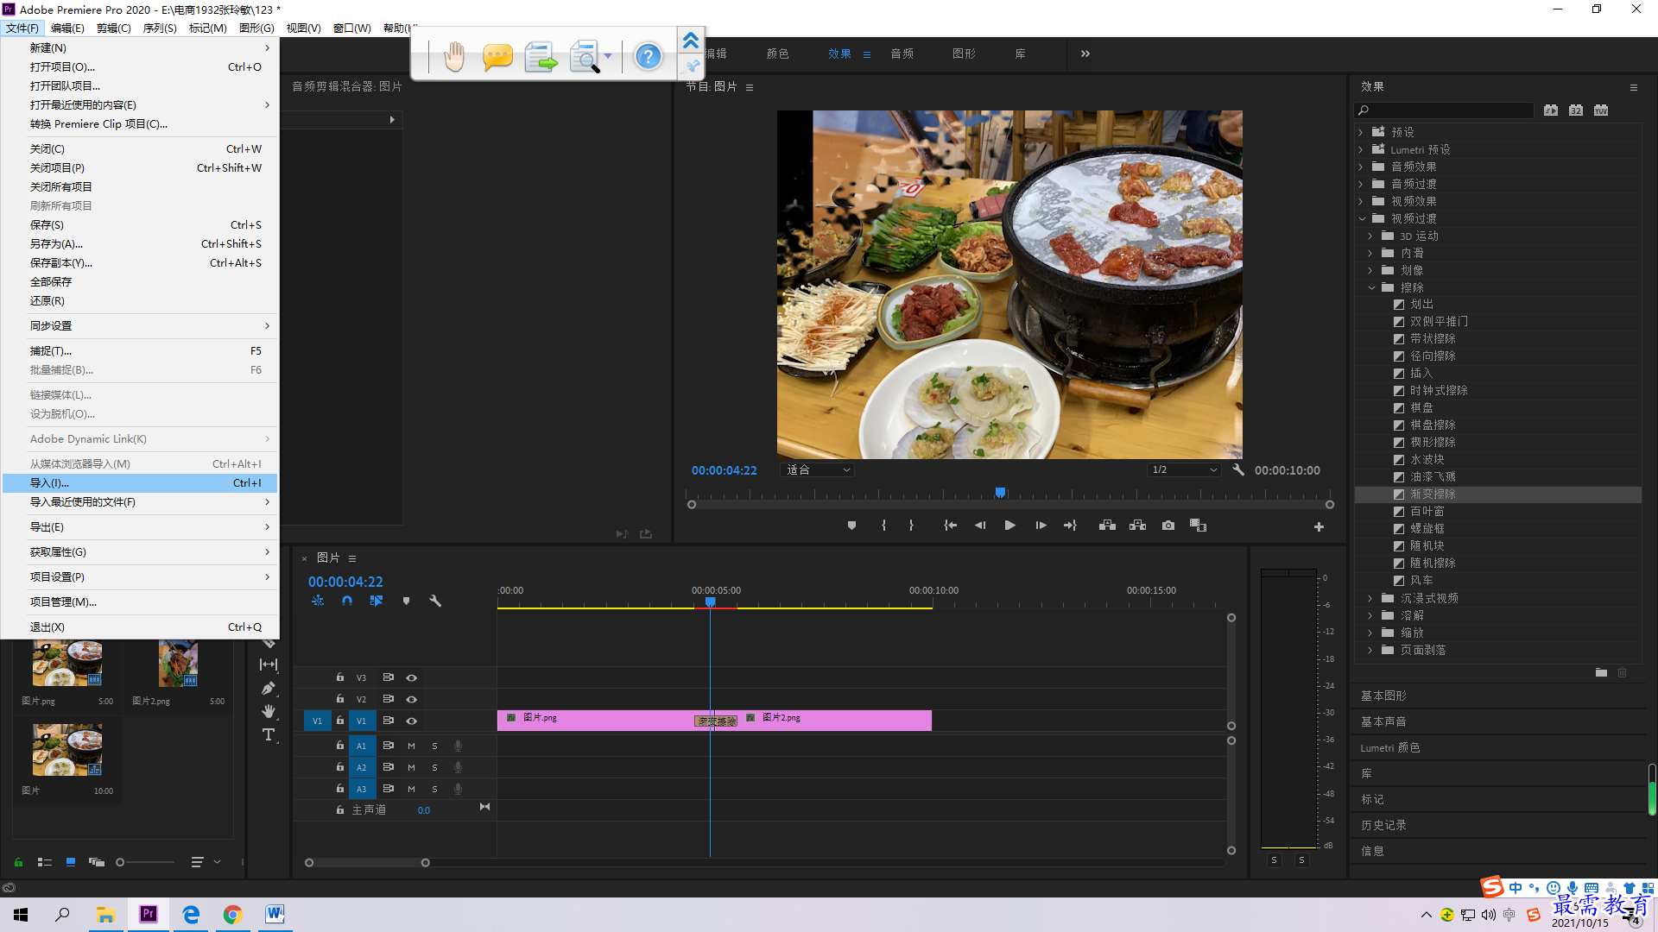Select the Type tool

pyautogui.click(x=269, y=734)
